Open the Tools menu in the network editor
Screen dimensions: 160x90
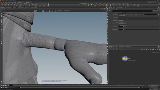120,50
